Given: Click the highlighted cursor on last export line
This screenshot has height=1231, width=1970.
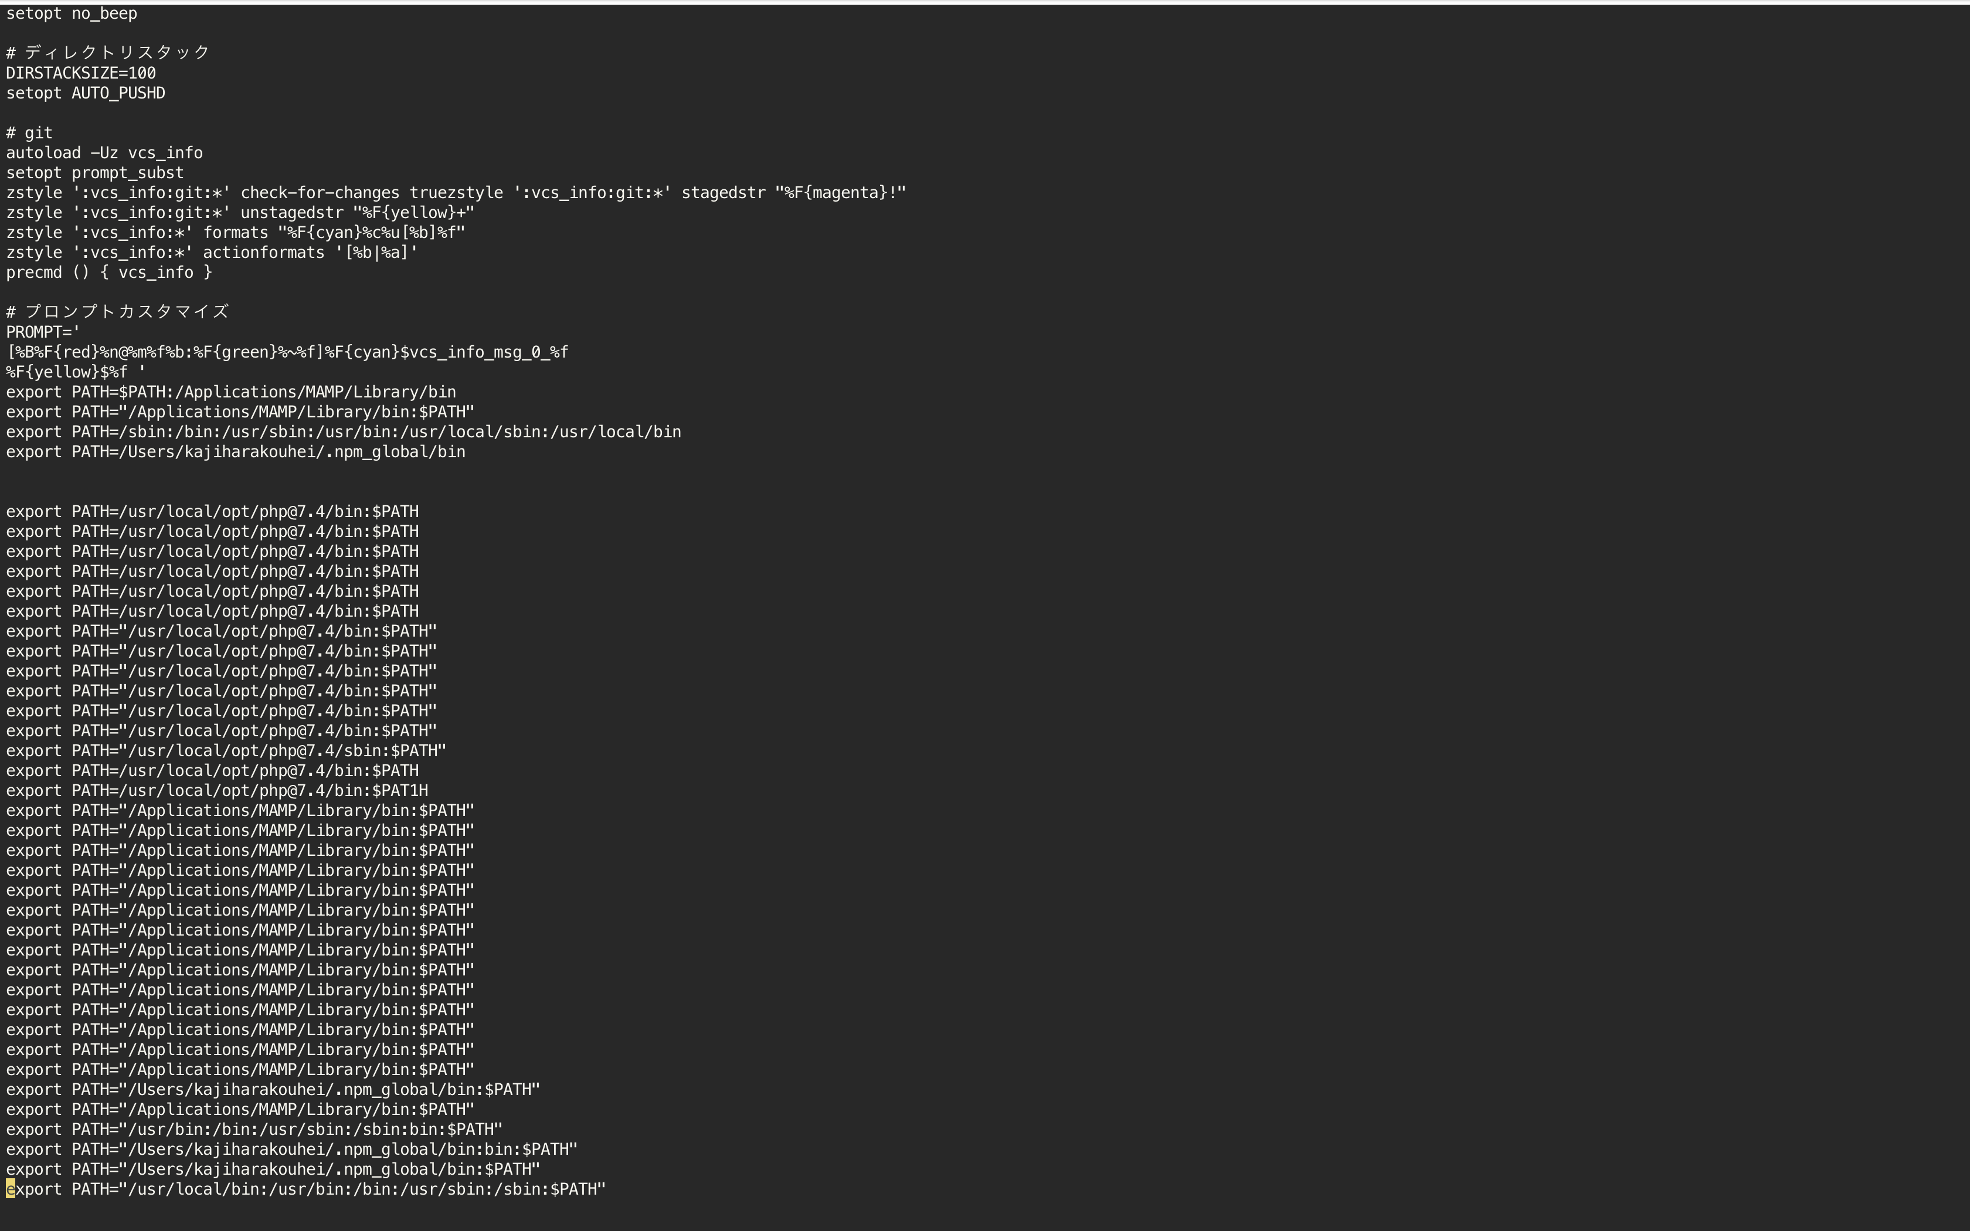Looking at the screenshot, I should [11, 1189].
